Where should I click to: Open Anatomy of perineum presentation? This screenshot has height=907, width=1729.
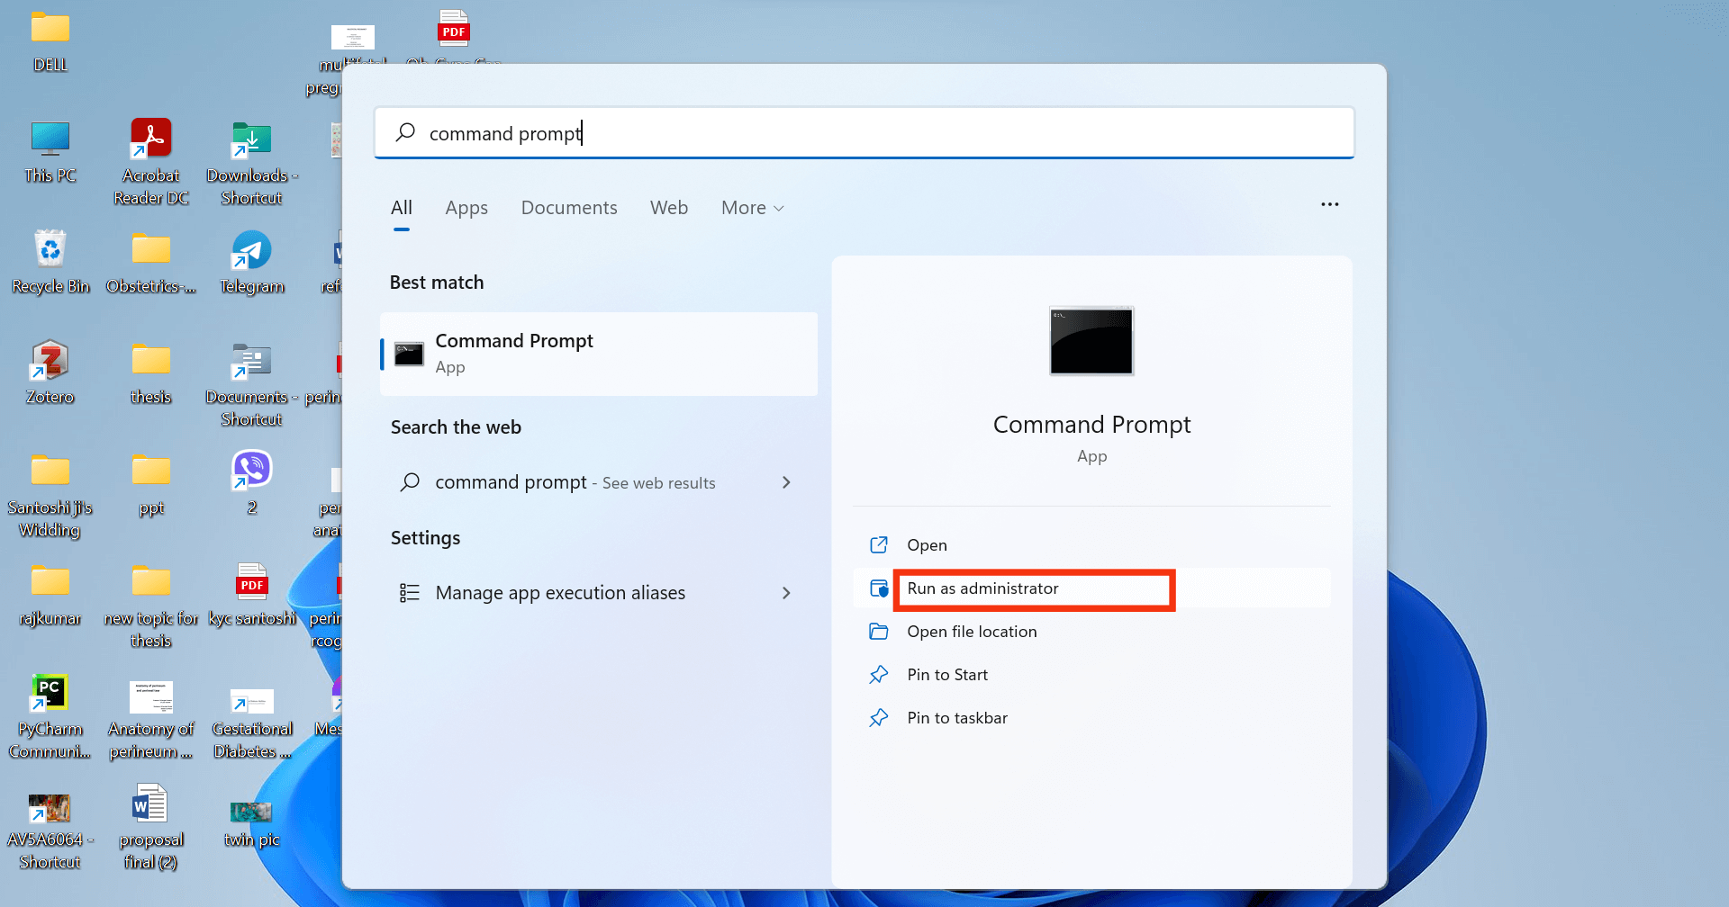(x=151, y=720)
